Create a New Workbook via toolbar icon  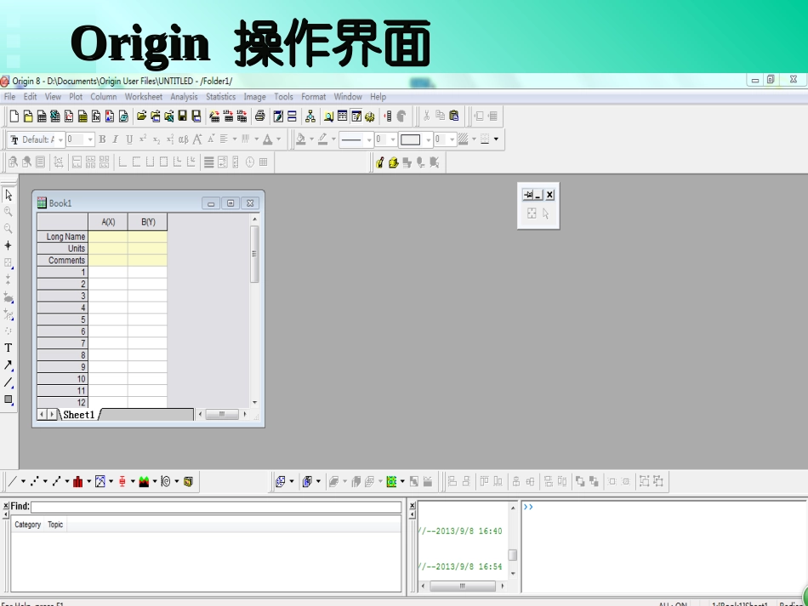42,116
